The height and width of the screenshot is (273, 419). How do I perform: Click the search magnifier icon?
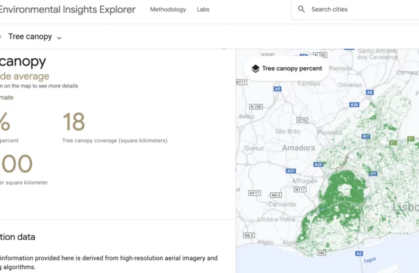(301, 9)
